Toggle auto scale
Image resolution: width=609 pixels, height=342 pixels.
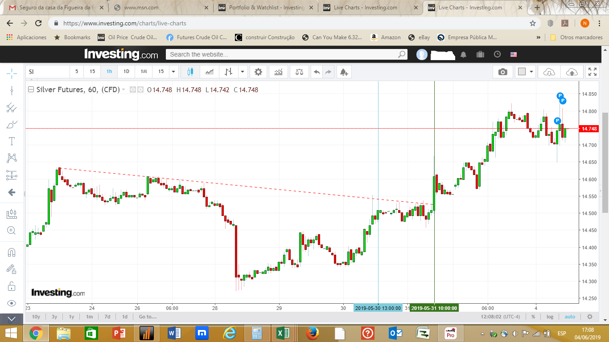(570, 317)
